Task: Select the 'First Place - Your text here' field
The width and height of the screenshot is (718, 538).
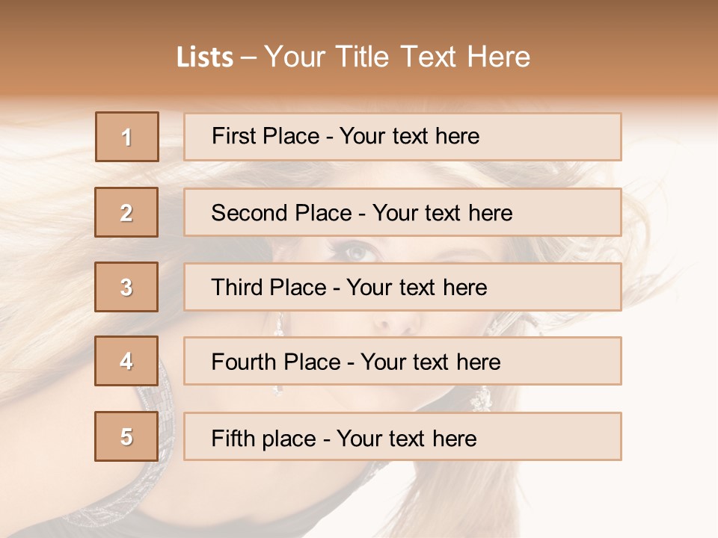Action: pos(402,137)
